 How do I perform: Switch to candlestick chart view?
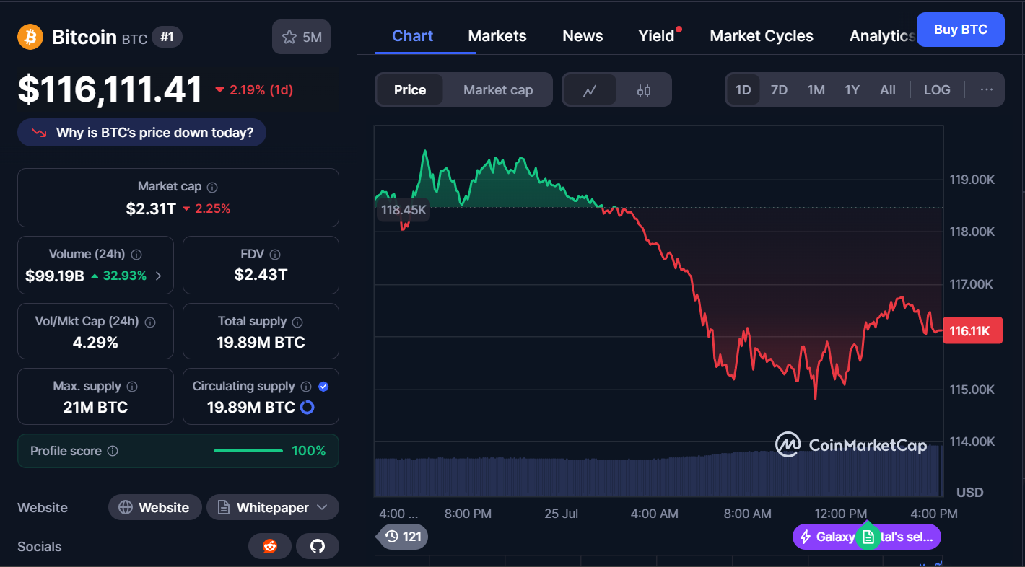(x=644, y=90)
